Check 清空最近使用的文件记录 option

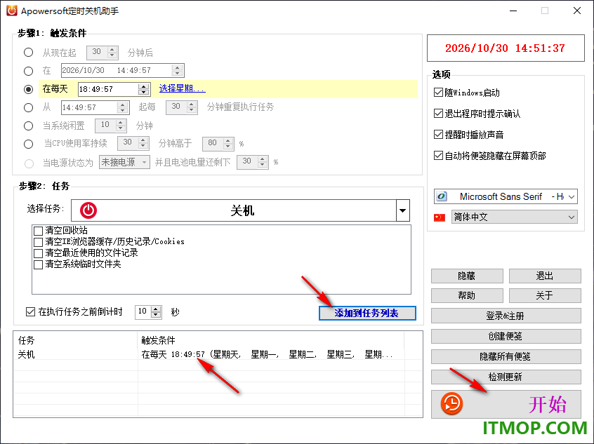[x=38, y=253]
